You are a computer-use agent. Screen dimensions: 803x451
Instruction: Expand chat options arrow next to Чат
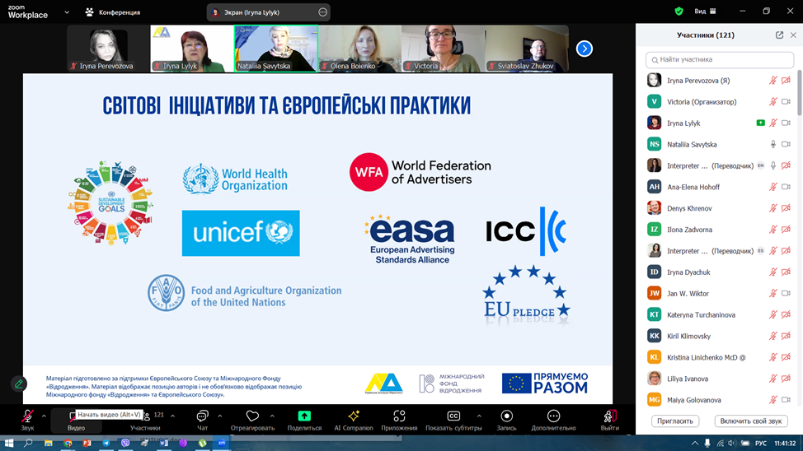click(219, 416)
